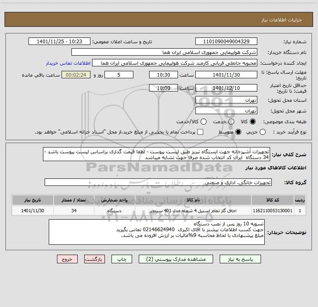Click the row number cell 1
Viewport: 318px width, 307px height.
300,211
